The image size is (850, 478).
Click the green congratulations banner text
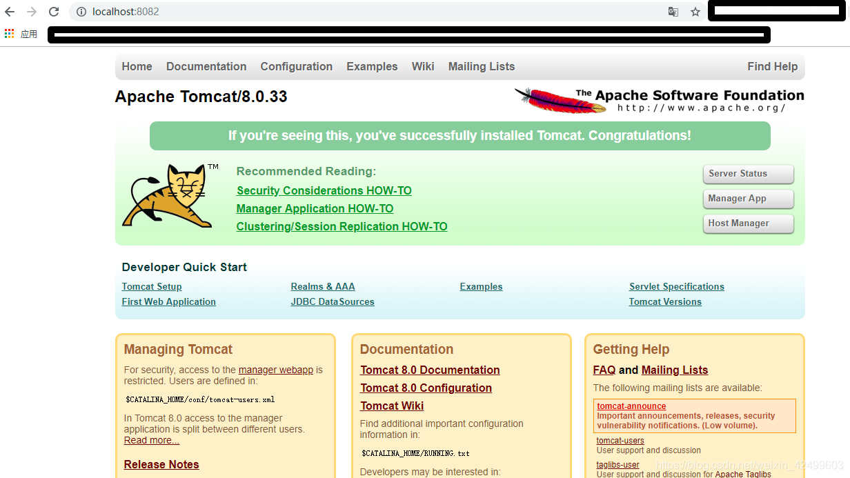tap(459, 136)
